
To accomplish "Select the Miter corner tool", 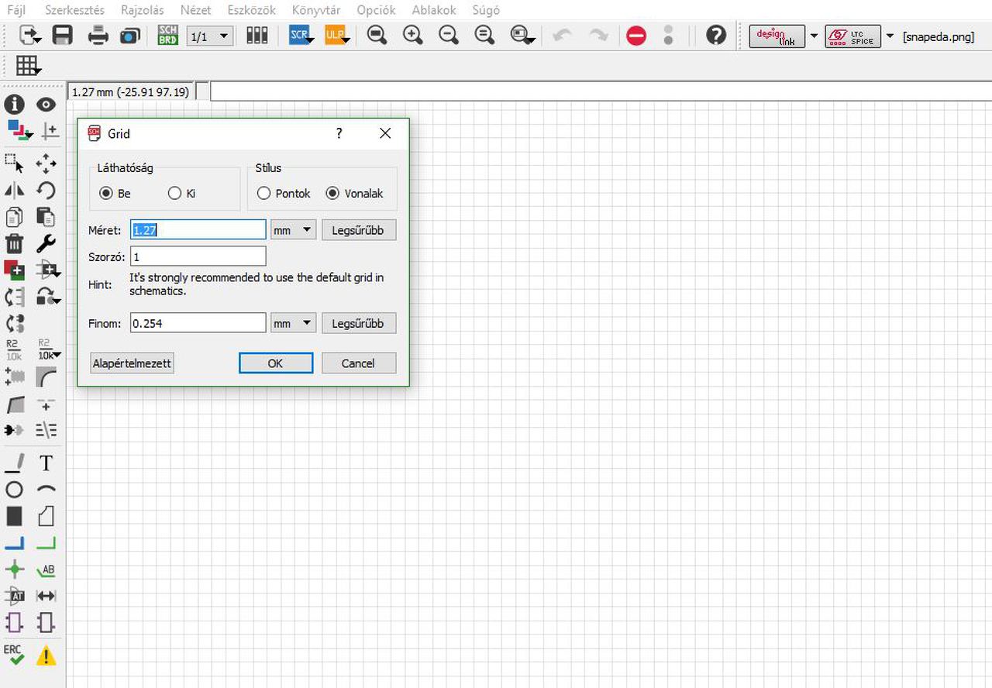I will (46, 377).
